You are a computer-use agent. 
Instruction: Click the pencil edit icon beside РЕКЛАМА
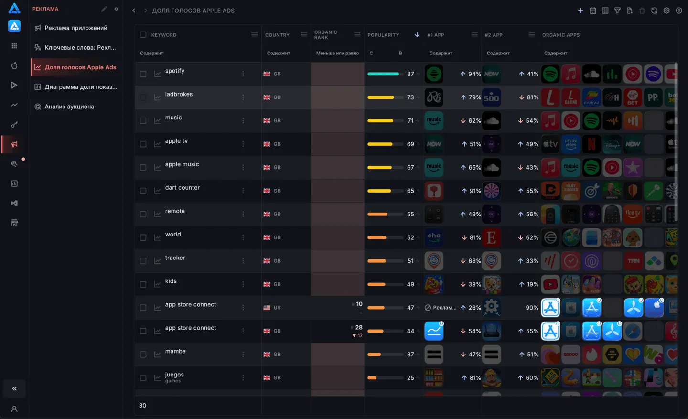104,9
